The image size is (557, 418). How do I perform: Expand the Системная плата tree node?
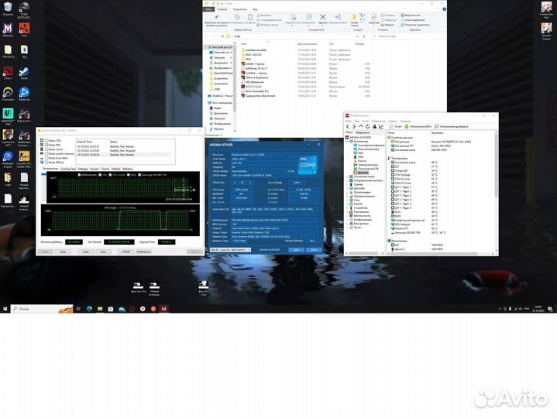pos(347,176)
